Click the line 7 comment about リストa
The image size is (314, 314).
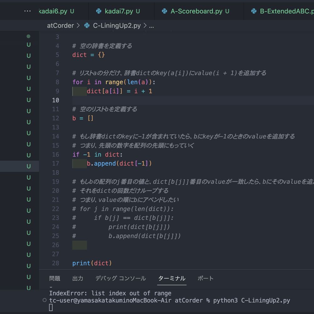point(169,73)
